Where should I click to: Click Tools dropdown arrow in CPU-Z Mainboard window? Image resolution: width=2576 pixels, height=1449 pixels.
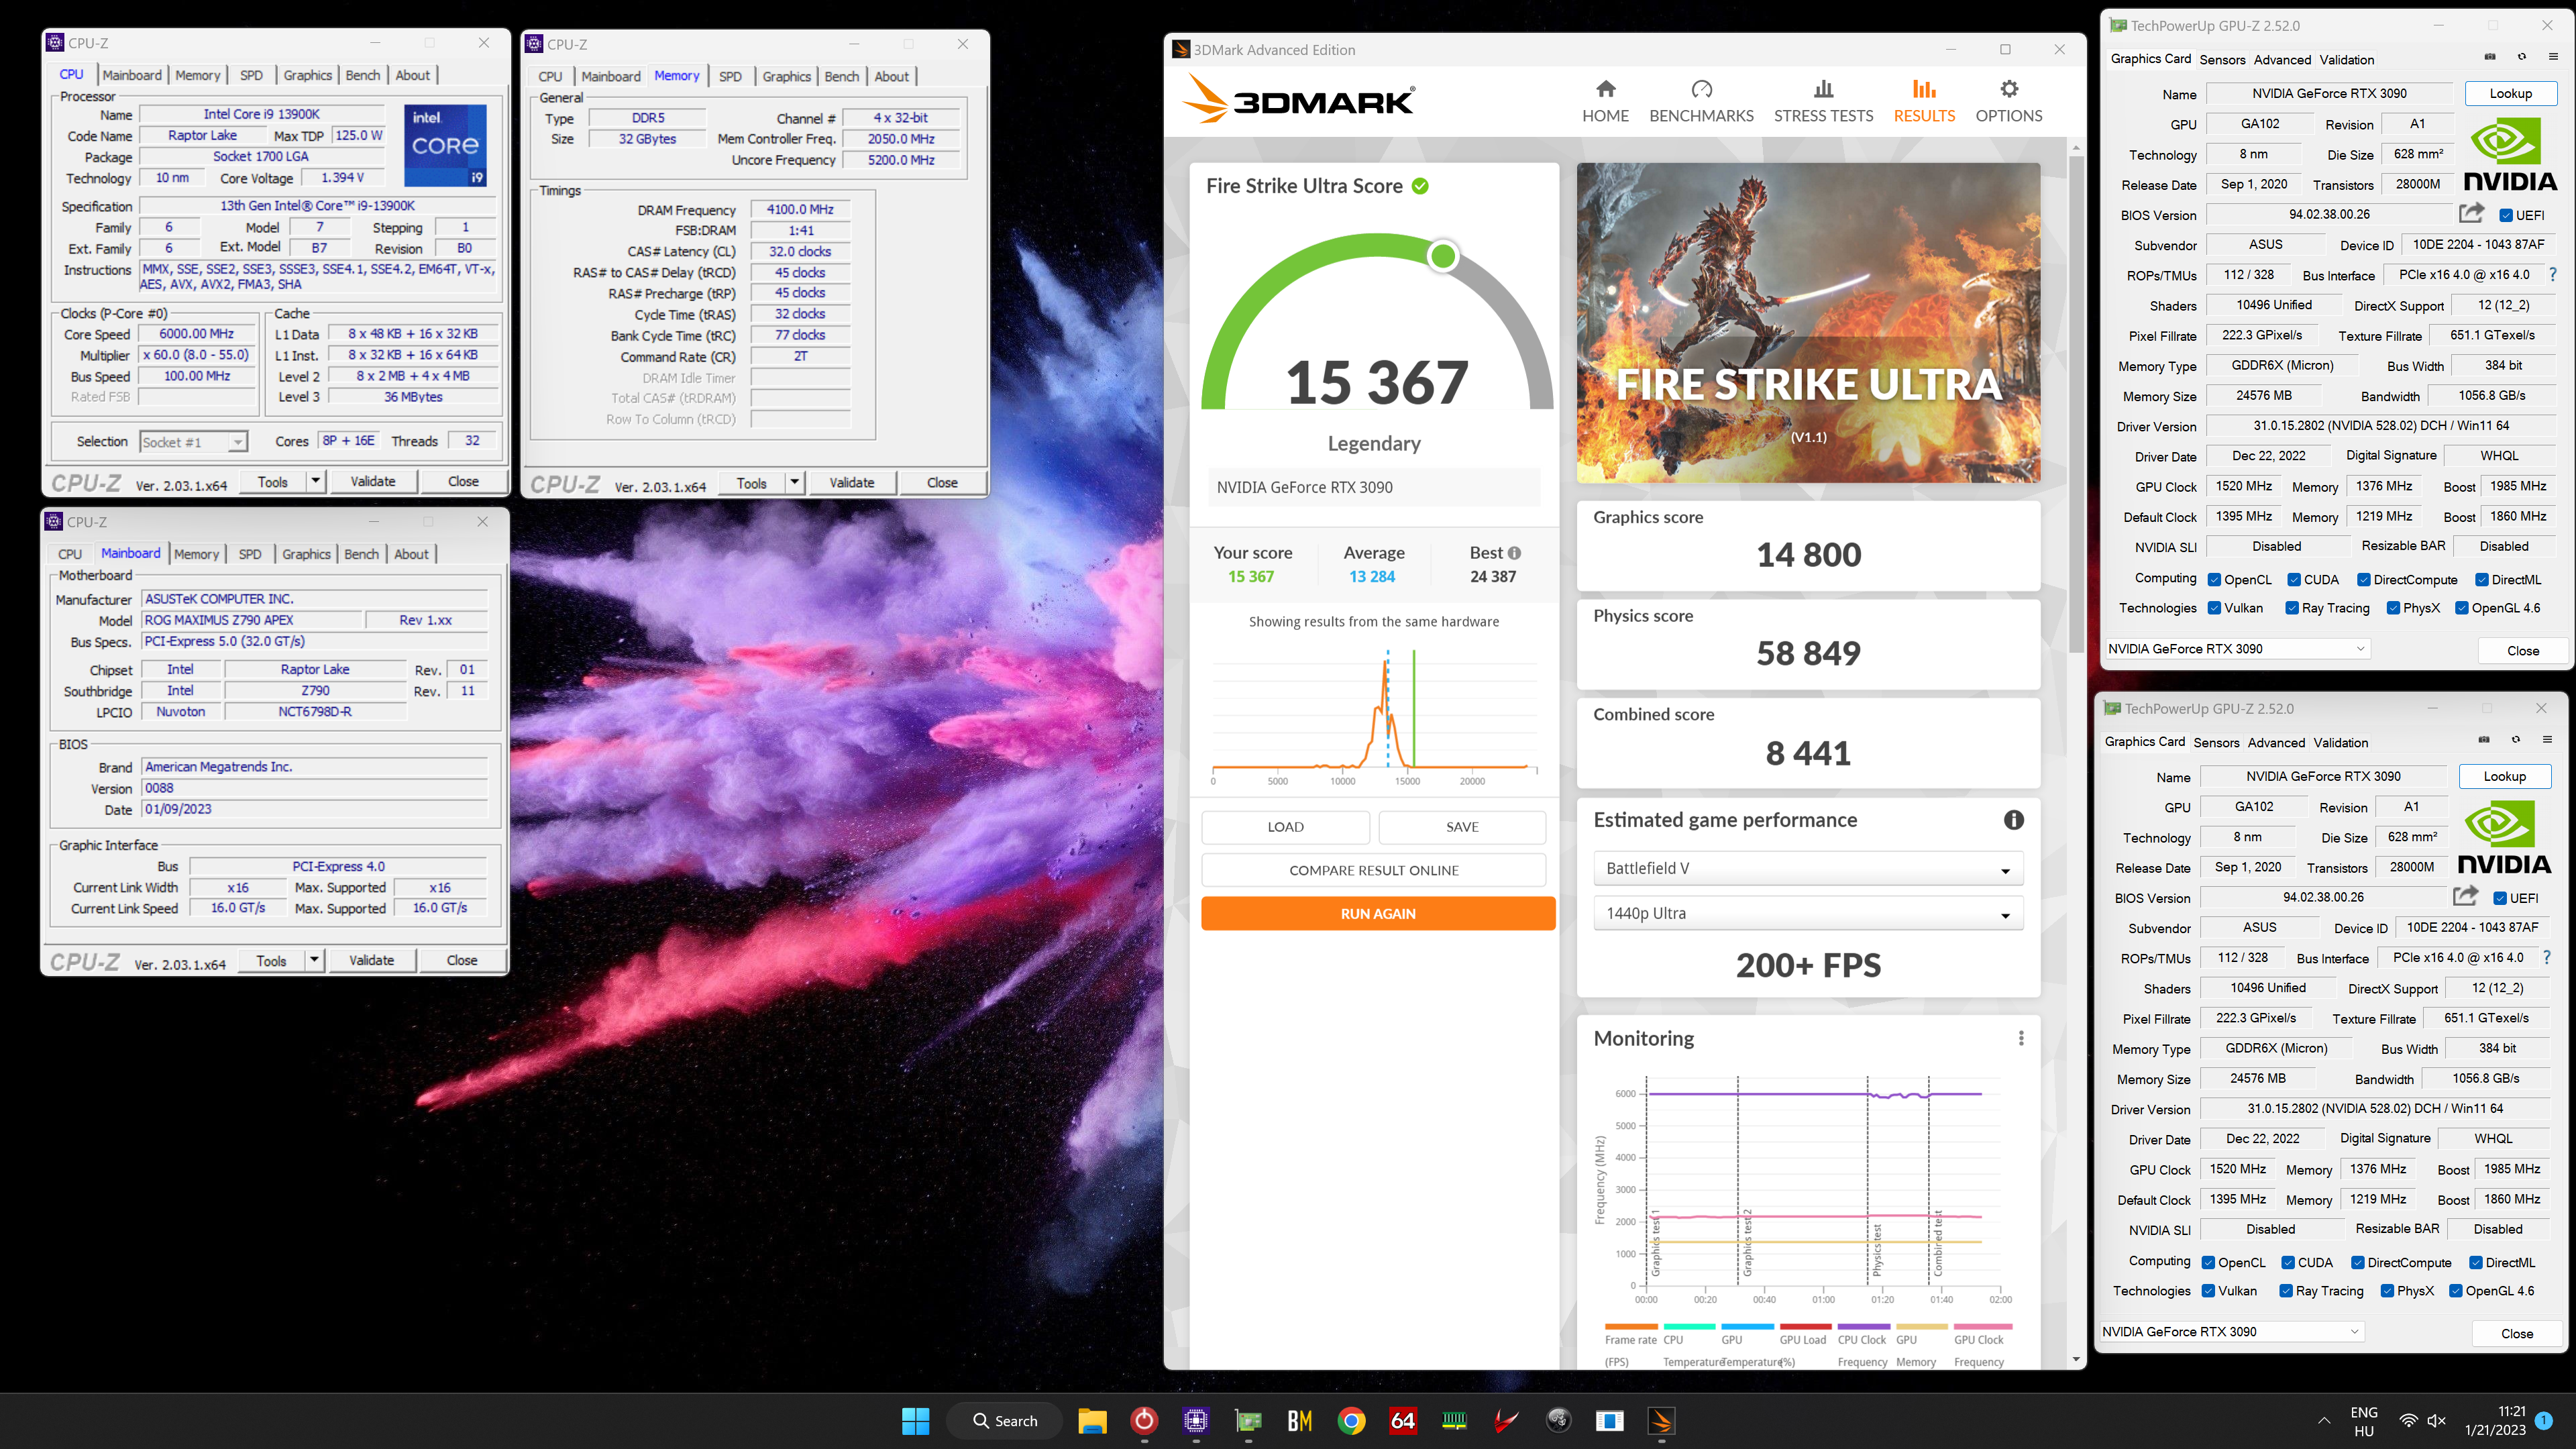(x=314, y=960)
